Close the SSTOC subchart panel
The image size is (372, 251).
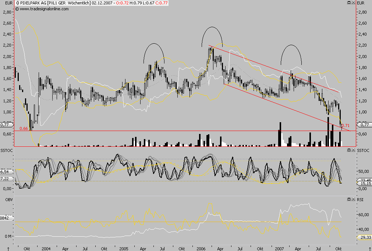353,150
